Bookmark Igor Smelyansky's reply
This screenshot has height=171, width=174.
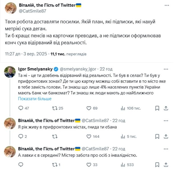pos(157,108)
